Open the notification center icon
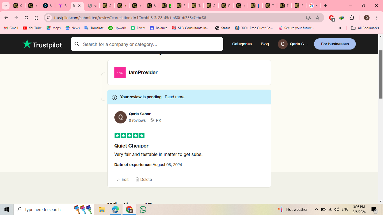The width and height of the screenshot is (383, 215). tap(374, 210)
